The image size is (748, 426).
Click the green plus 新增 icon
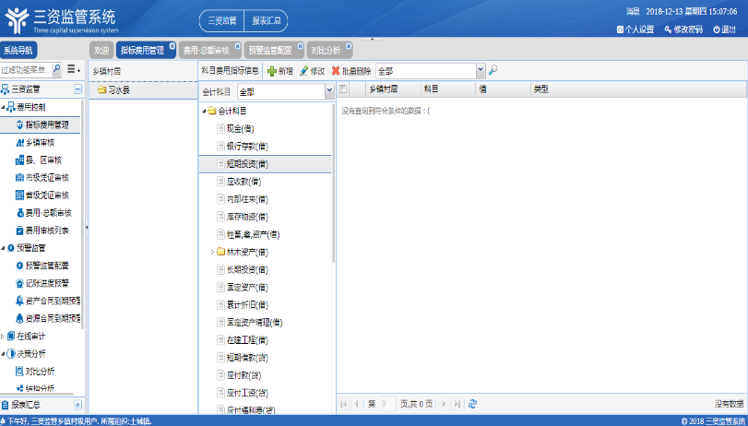click(272, 70)
